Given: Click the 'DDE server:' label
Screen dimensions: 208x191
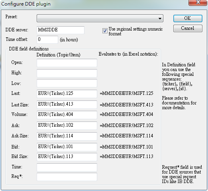Looking at the screenshot, I should pos(17,30).
